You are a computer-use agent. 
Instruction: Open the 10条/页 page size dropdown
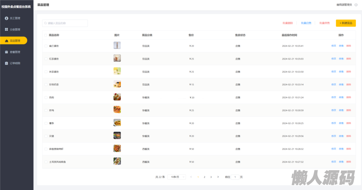pyautogui.click(x=177, y=177)
